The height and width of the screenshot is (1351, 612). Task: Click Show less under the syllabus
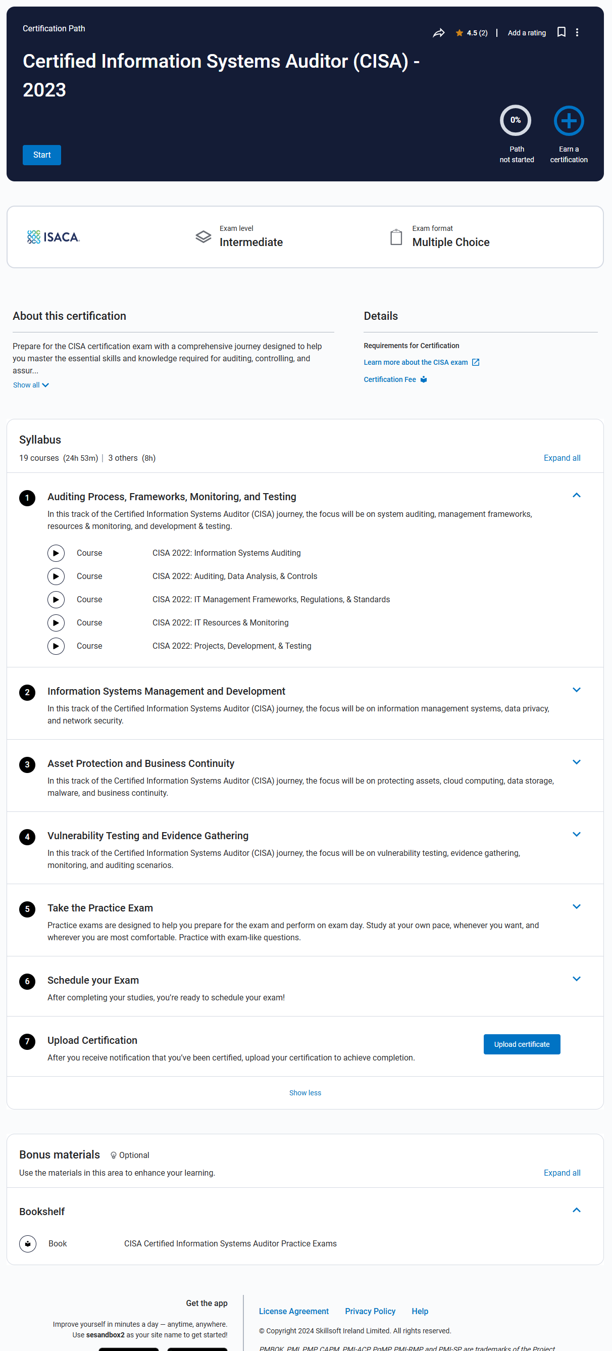tap(305, 1092)
